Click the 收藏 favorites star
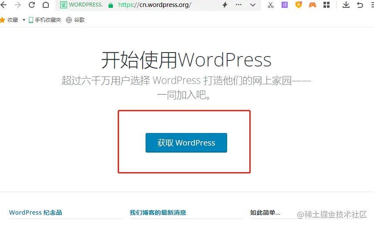Image resolution: width=374 pixels, height=226 pixels. 3,20
